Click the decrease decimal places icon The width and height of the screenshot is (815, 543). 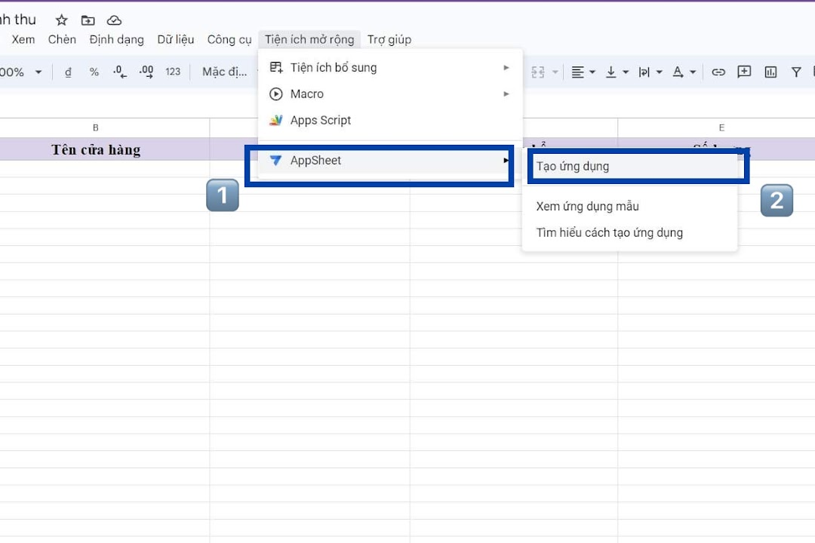click(x=119, y=72)
